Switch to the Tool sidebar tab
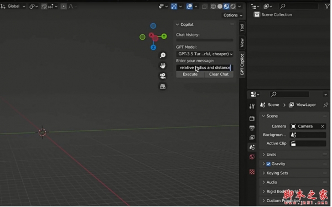The height and width of the screenshot is (207, 332). pyautogui.click(x=243, y=28)
